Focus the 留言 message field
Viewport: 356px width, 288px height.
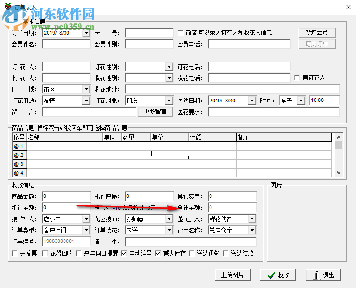click(89, 112)
